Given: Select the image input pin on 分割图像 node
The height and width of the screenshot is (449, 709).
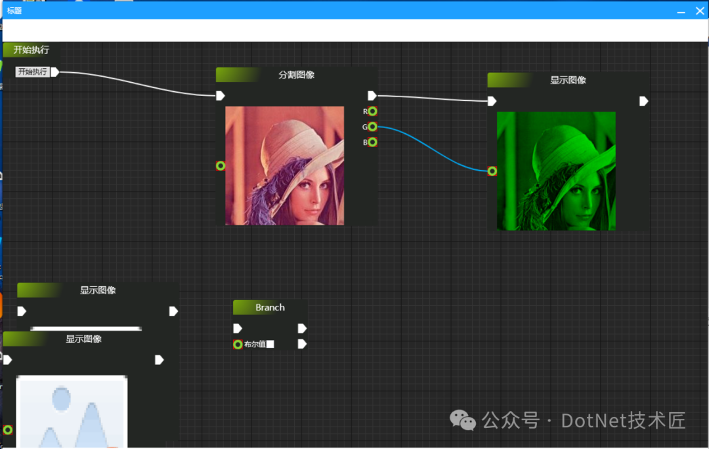Looking at the screenshot, I should pyautogui.click(x=221, y=165).
